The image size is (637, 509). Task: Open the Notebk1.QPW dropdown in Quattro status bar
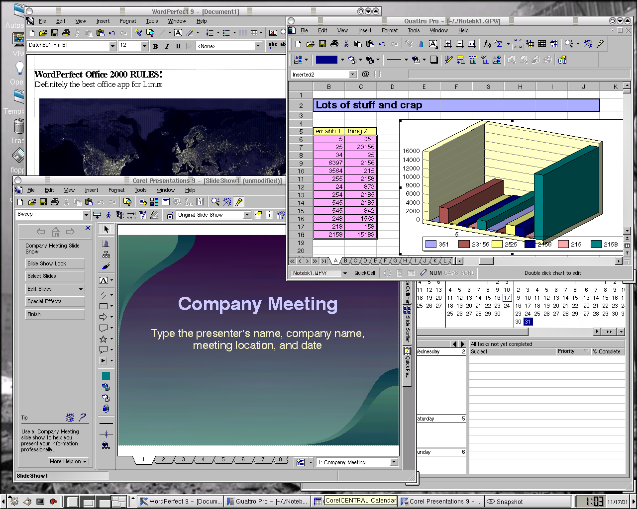345,273
